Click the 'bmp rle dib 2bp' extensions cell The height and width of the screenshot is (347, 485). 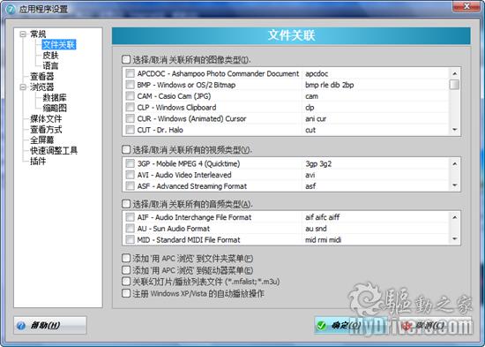pyautogui.click(x=330, y=85)
